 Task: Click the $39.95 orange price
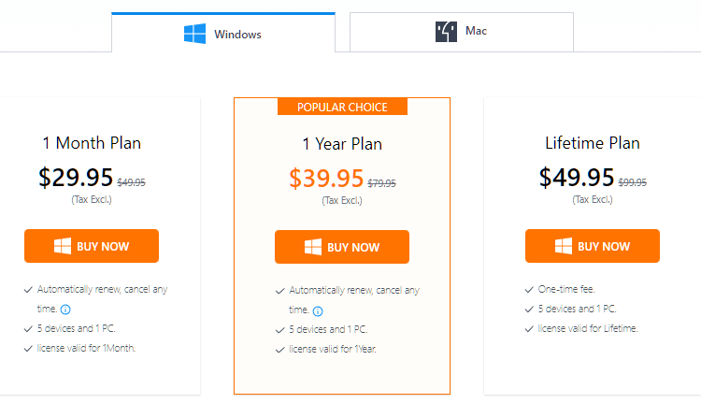(326, 179)
